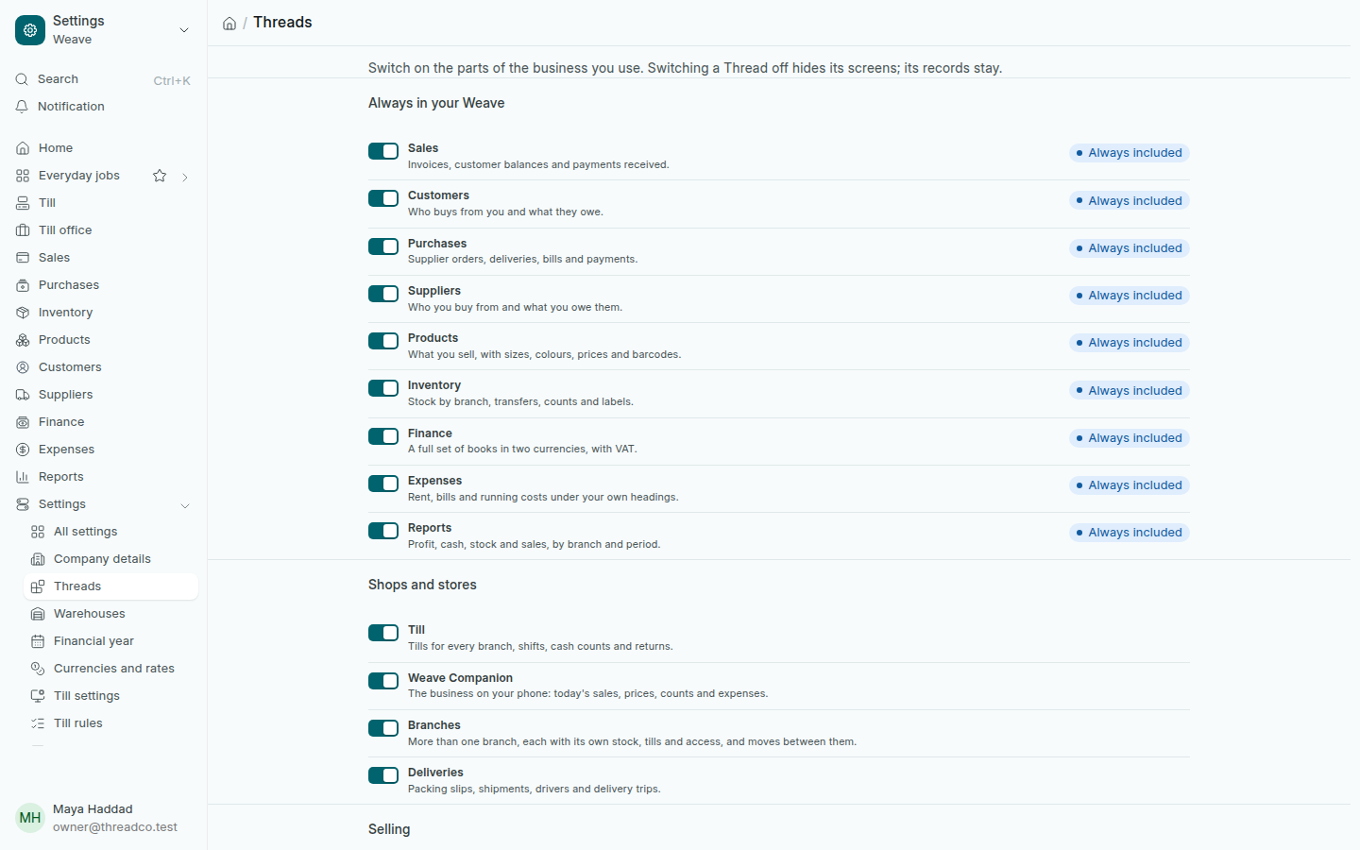Collapse the Settings section chevron

click(185, 505)
